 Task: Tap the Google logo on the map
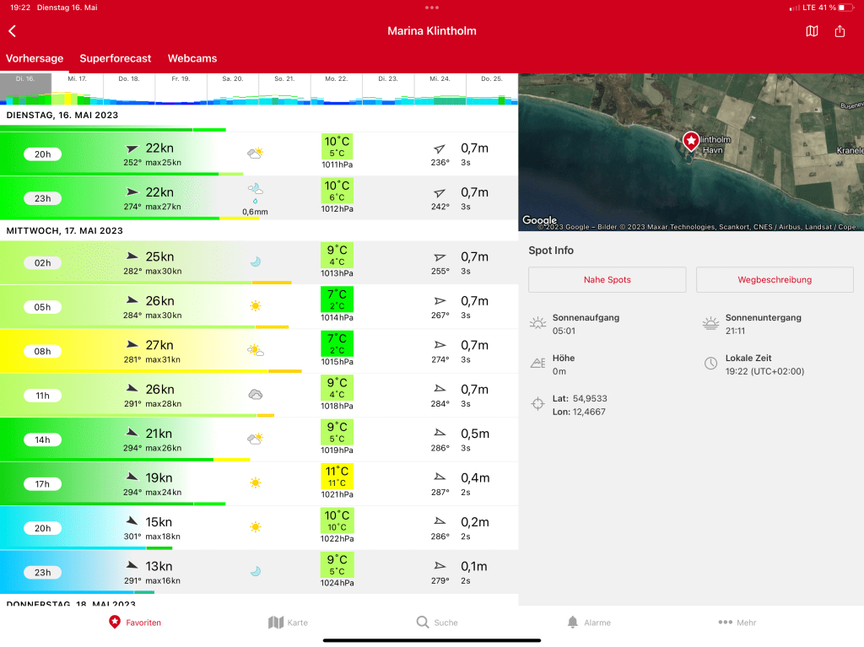[x=540, y=220]
